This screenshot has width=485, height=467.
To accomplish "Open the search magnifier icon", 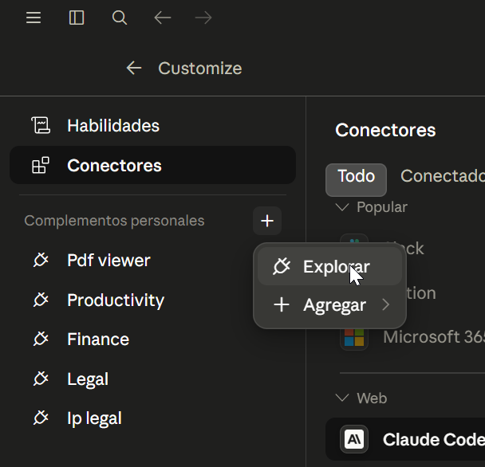I will (x=120, y=18).
